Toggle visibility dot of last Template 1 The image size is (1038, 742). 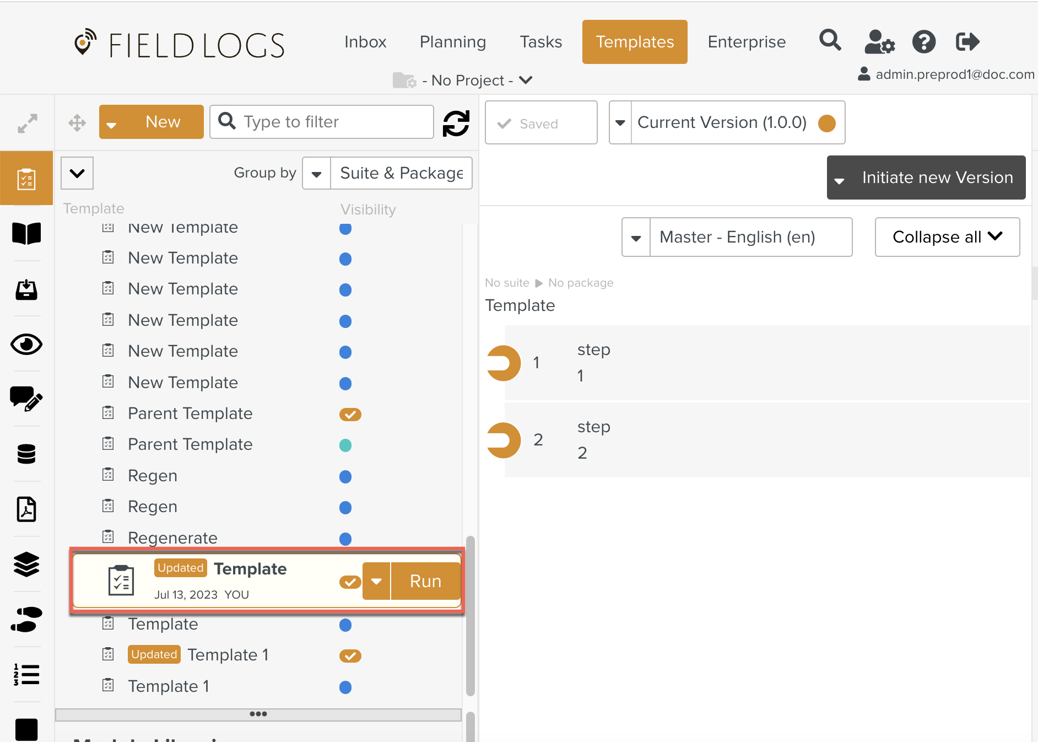point(345,687)
